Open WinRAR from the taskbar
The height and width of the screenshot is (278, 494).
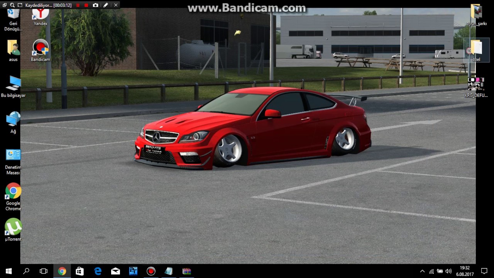187,271
